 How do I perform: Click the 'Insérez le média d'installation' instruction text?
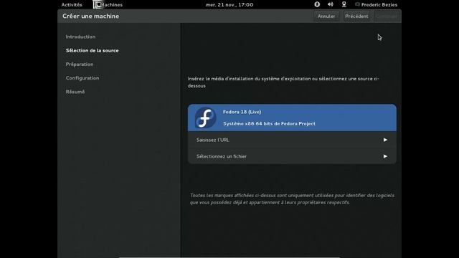283,82
